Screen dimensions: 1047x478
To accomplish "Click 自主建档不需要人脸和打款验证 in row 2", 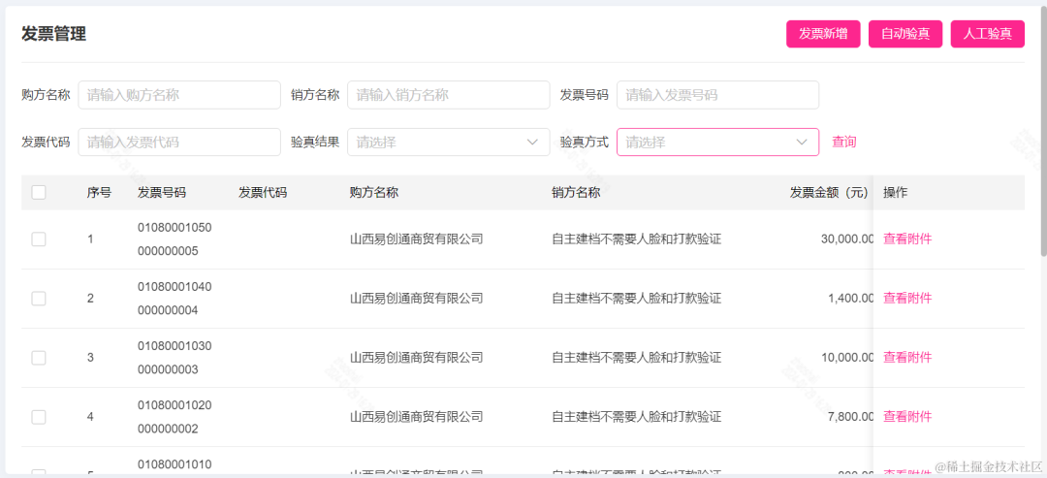I will pyautogui.click(x=637, y=299).
